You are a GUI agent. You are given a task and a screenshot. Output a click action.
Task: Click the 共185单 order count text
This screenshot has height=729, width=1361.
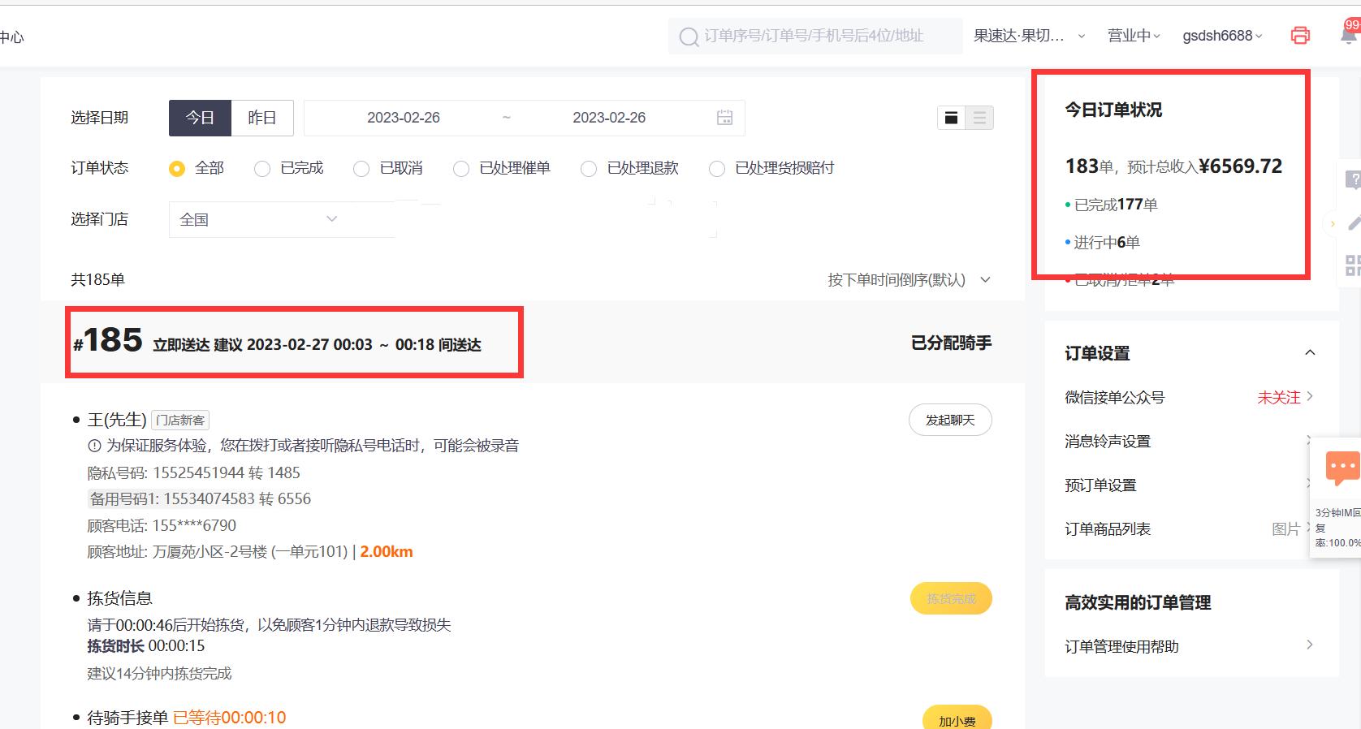tap(97, 280)
